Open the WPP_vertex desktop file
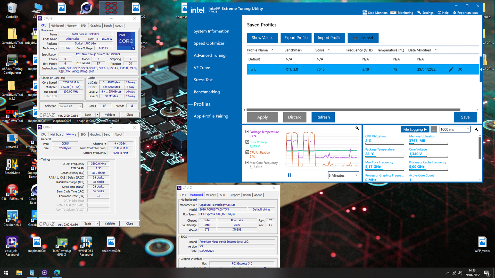The image size is (495, 278). (x=482, y=245)
